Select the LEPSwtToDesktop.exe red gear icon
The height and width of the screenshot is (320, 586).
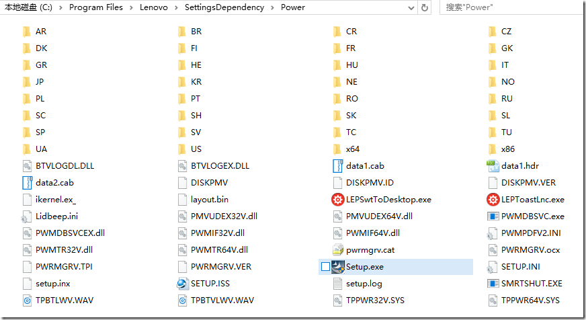[x=338, y=200]
